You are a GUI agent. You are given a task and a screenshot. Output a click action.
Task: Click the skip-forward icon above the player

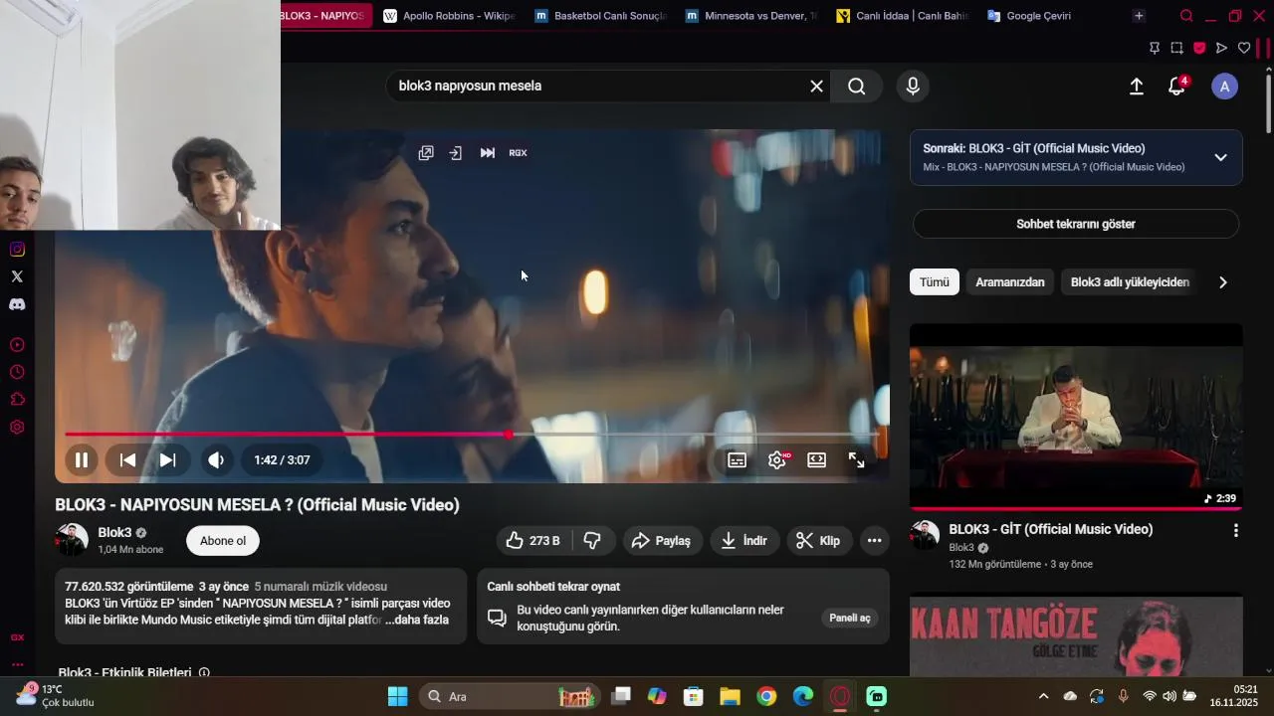pos(488,153)
